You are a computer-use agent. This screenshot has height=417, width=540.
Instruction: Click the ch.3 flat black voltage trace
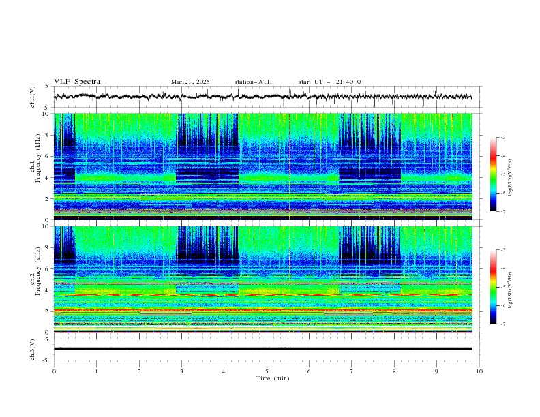(262, 349)
